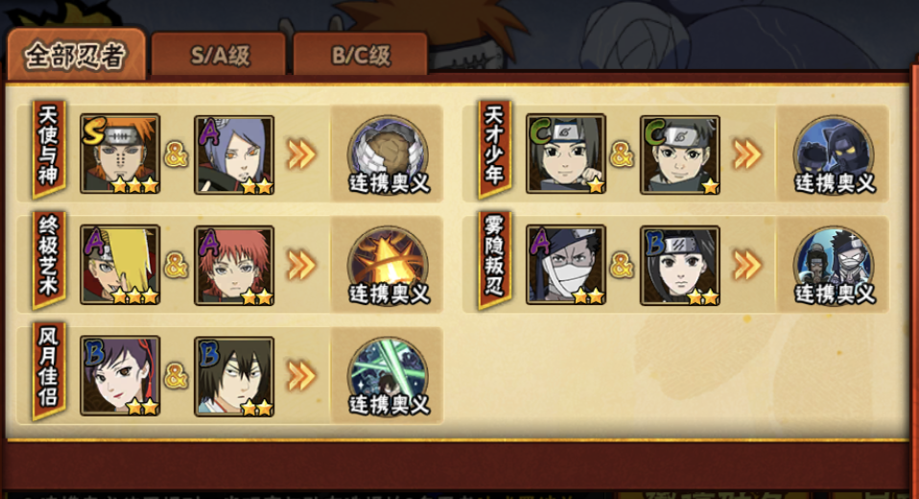Select the B-rank purple-haired female ninja
This screenshot has height=499, width=919.
pos(120,376)
